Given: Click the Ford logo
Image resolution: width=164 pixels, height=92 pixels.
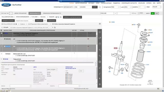Looking at the screenshot, I should tap(6, 5).
